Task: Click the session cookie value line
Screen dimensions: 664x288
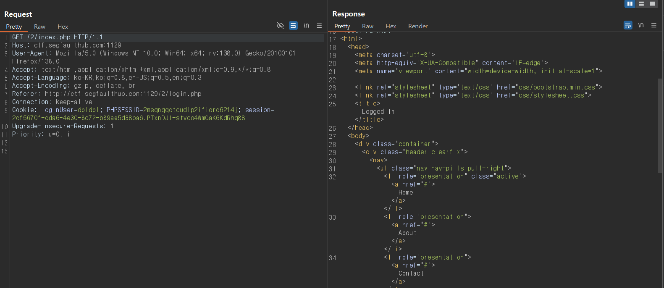Action: [x=128, y=118]
